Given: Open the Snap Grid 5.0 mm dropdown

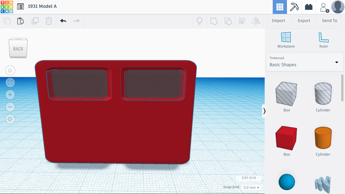Looking at the screenshot, I should pyautogui.click(x=251, y=187).
